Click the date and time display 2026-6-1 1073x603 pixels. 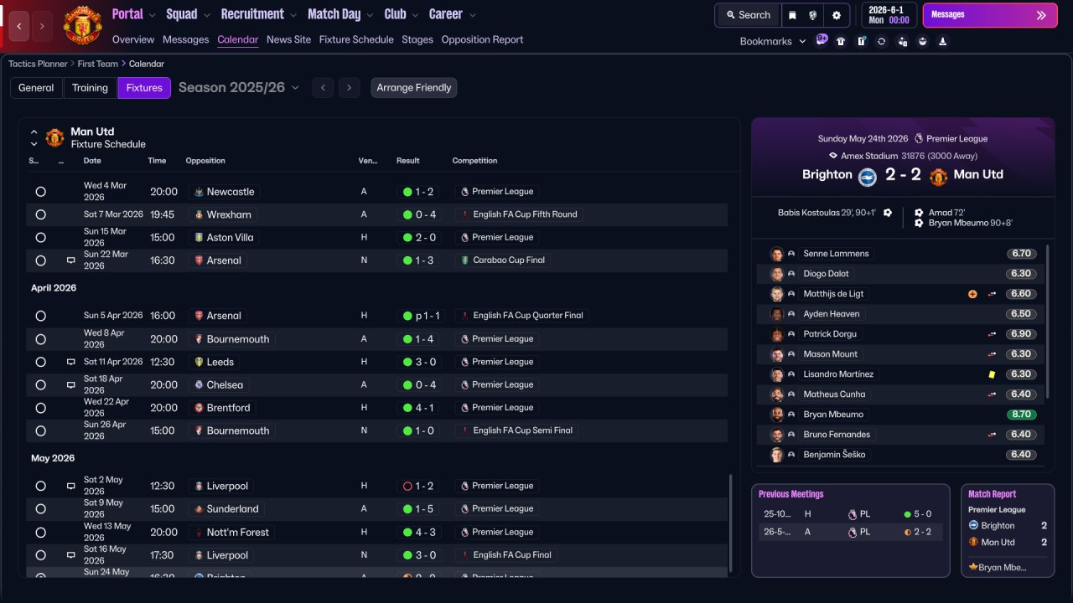[889, 15]
